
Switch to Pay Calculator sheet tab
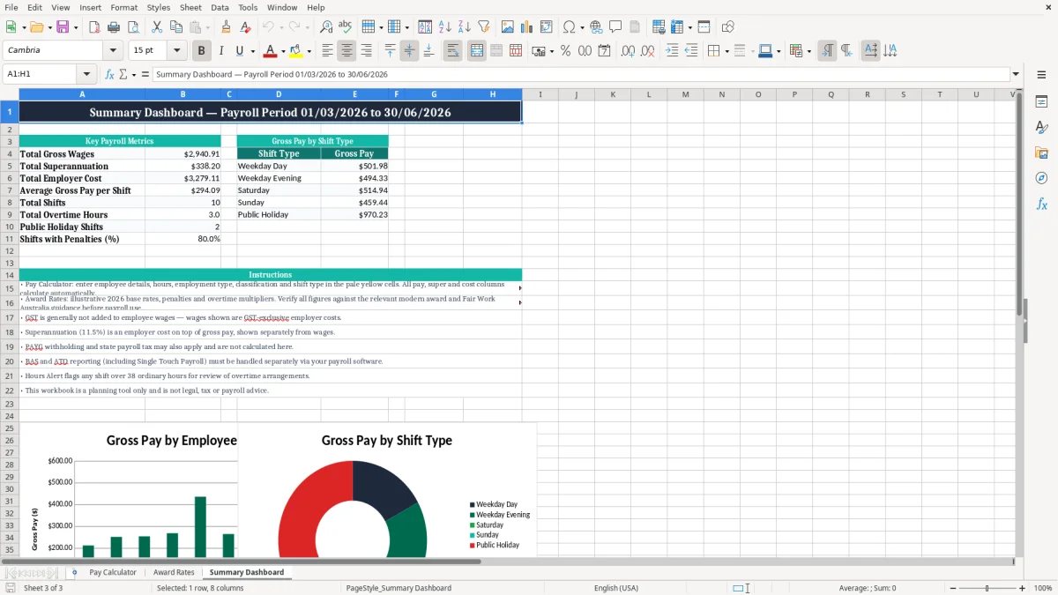click(113, 572)
